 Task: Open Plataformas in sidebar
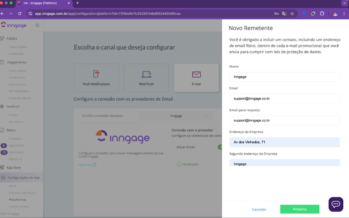point(17,199)
